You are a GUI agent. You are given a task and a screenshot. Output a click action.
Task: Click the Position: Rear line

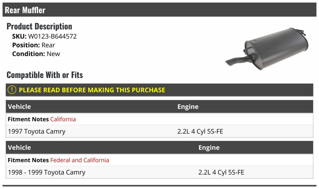click(34, 45)
